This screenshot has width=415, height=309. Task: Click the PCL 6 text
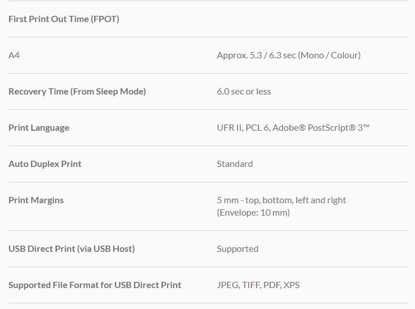257,128
